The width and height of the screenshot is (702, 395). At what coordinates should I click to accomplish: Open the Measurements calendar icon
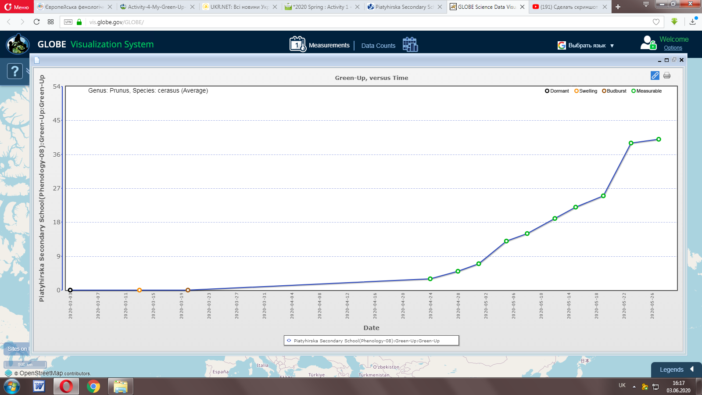tap(297, 44)
